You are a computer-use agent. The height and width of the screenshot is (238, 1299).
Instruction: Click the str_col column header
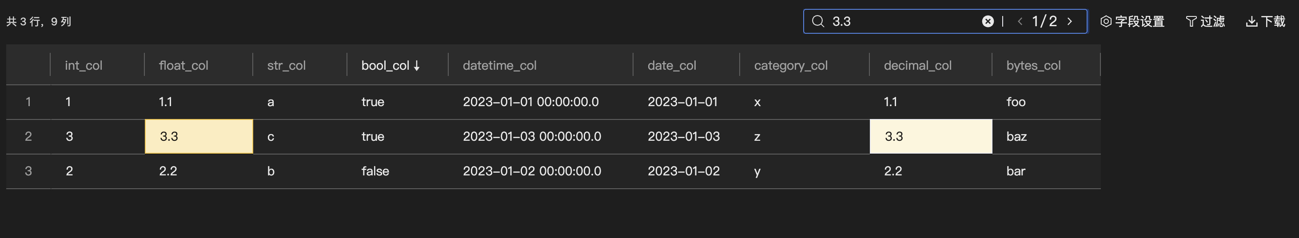coord(287,66)
